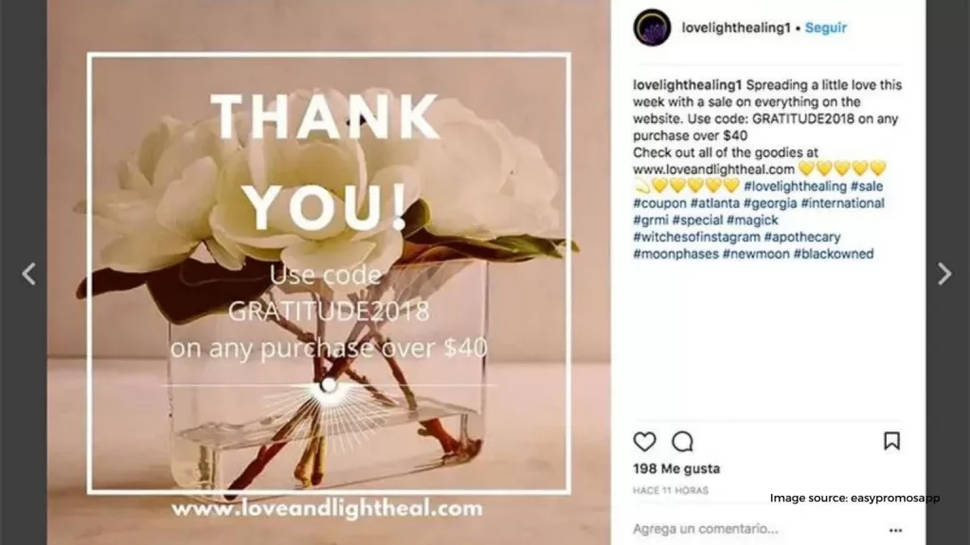Click the Agrega un comentario field
This screenshot has height=545, width=970.
[x=705, y=529]
